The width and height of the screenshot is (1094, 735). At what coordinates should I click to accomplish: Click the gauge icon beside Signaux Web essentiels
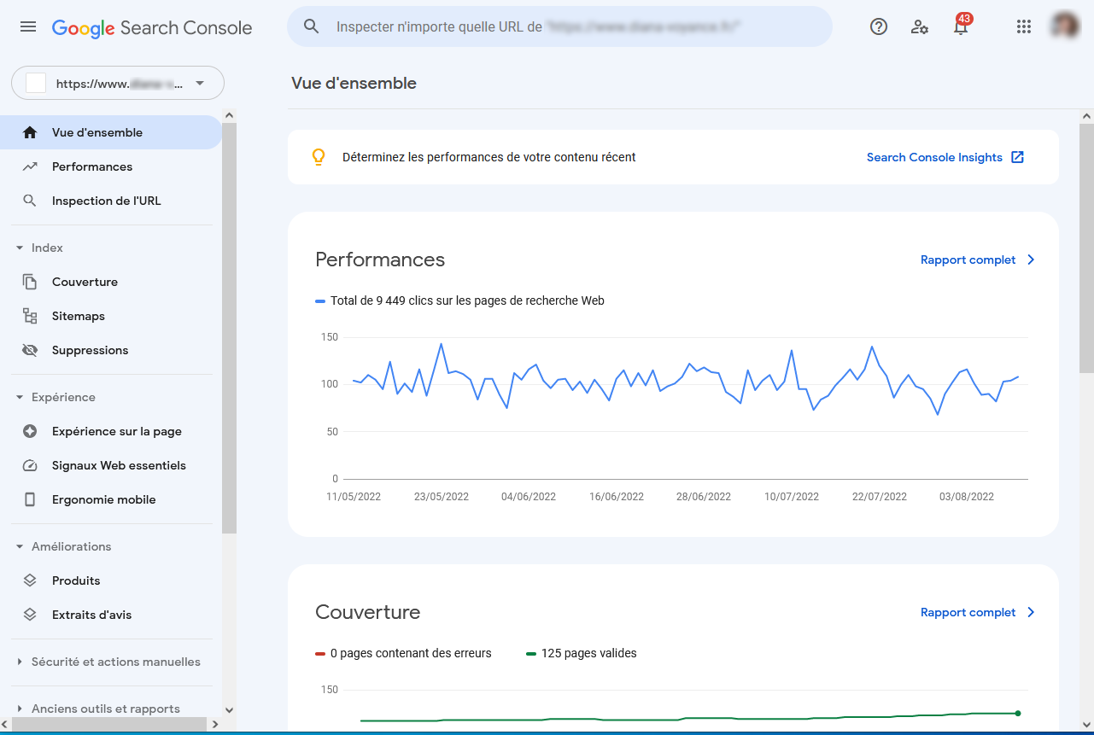click(30, 465)
